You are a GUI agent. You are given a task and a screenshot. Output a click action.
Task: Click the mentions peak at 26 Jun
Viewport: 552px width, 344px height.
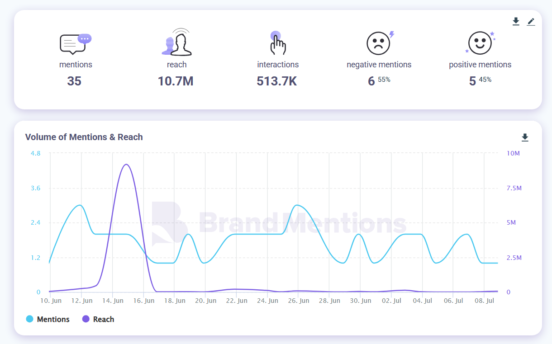pos(297,205)
